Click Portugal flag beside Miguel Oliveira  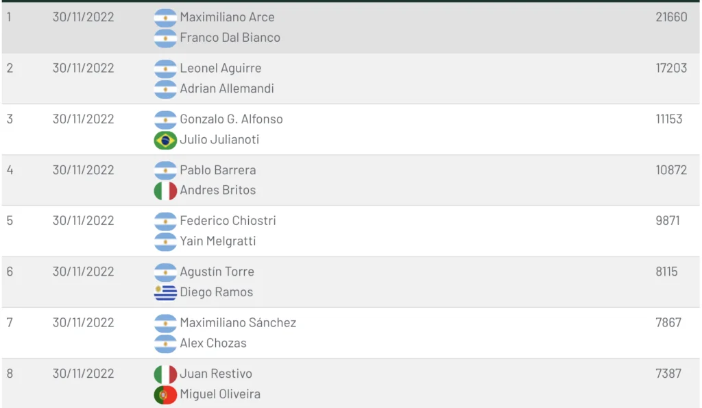click(165, 394)
